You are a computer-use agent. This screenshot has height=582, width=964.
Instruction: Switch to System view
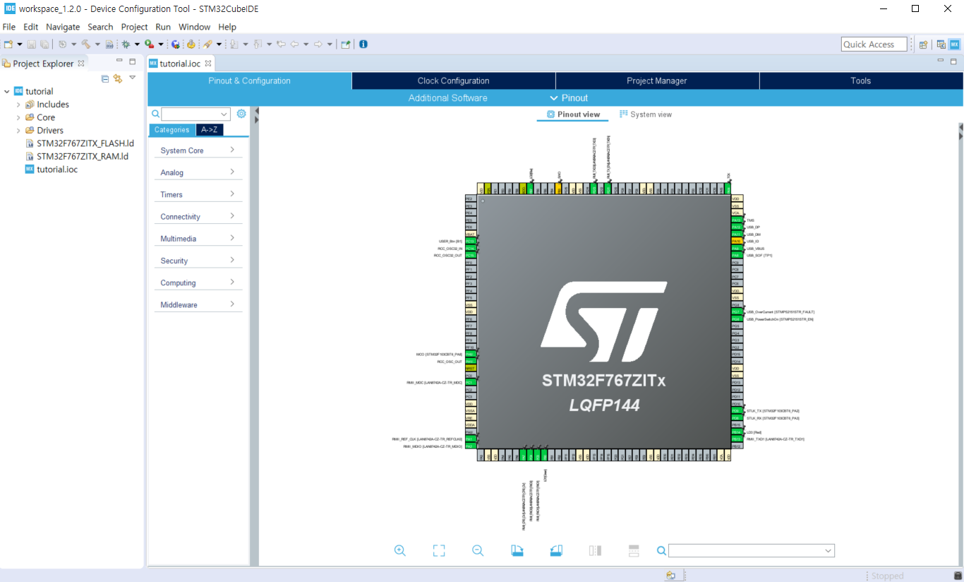pos(646,114)
